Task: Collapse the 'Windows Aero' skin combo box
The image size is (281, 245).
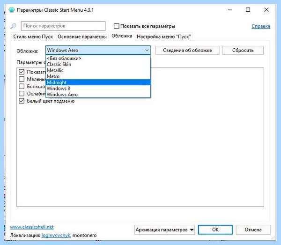Action: (x=98, y=50)
